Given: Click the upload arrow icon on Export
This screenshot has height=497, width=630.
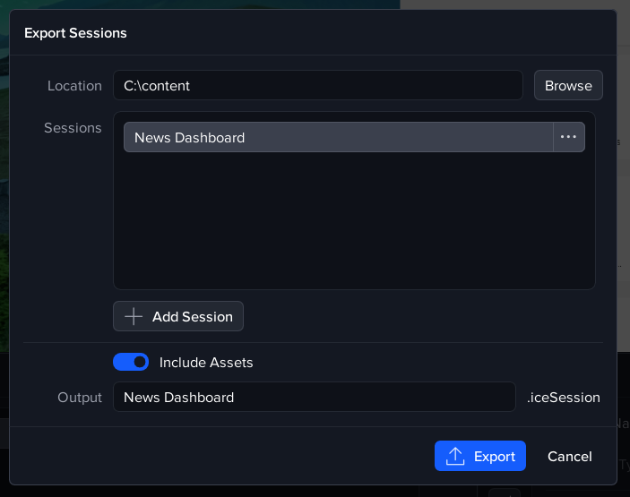Looking at the screenshot, I should tap(455, 456).
